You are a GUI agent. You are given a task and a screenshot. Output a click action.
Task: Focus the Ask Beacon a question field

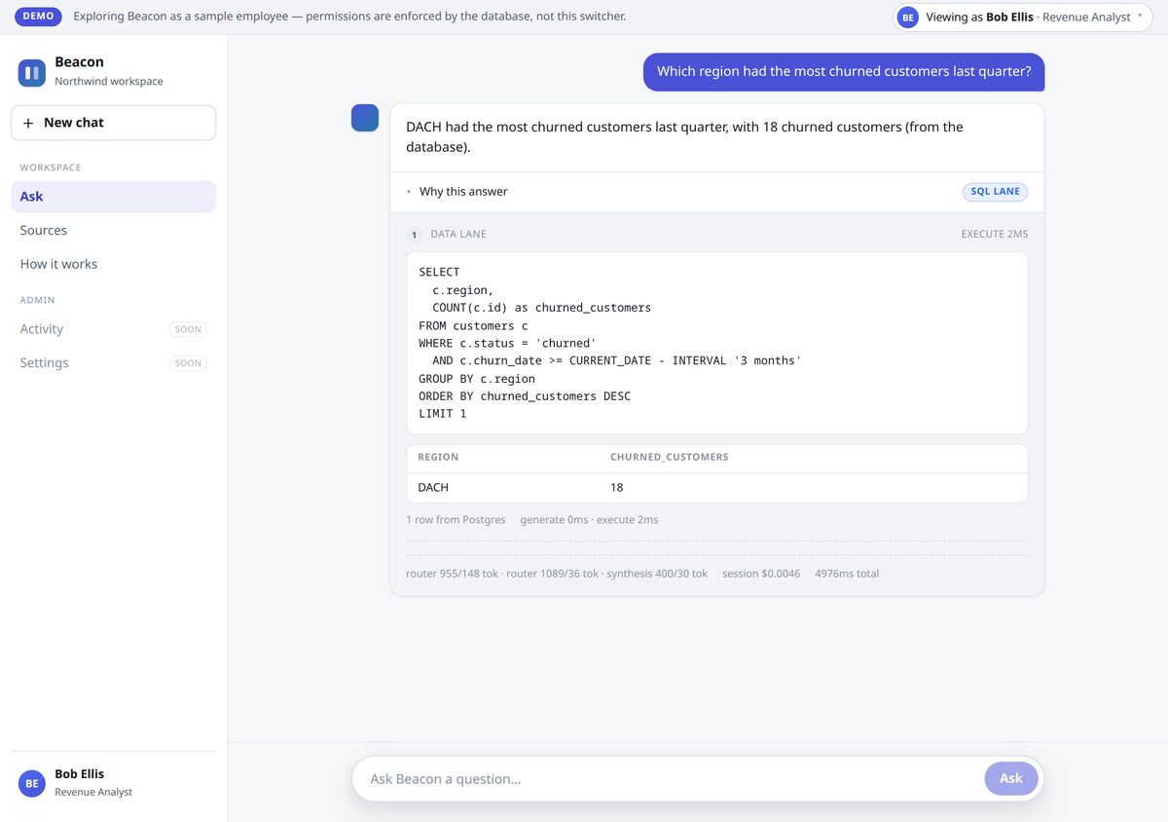(672, 779)
